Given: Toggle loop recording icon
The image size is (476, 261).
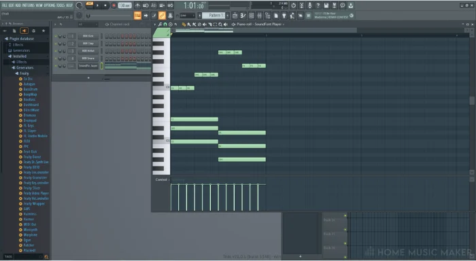Looking at the screenshot, I should click(170, 5).
